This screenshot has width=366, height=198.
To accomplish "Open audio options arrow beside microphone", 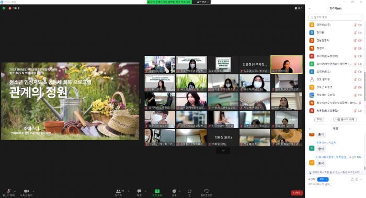I will 15,191.
